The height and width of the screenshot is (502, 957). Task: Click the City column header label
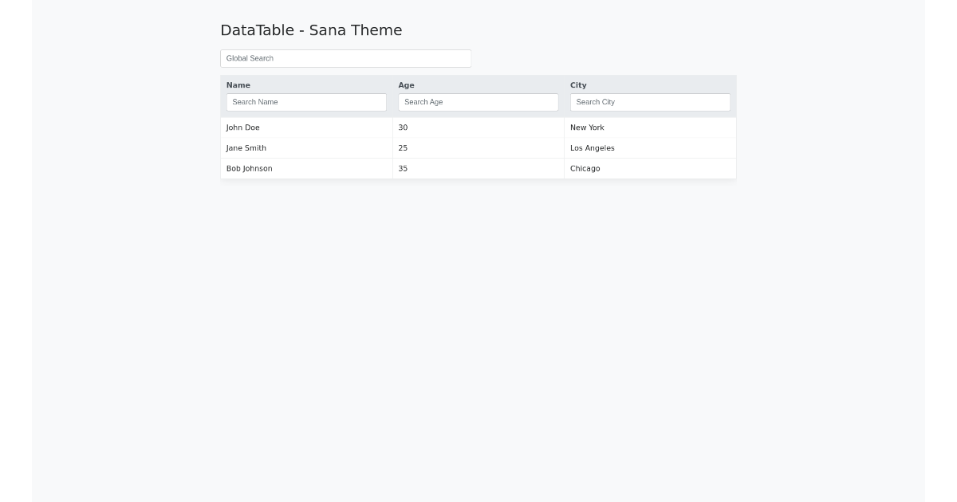(x=578, y=85)
